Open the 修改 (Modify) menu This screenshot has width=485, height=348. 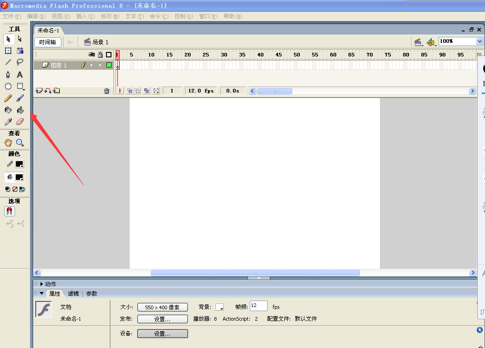pyautogui.click(x=110, y=16)
